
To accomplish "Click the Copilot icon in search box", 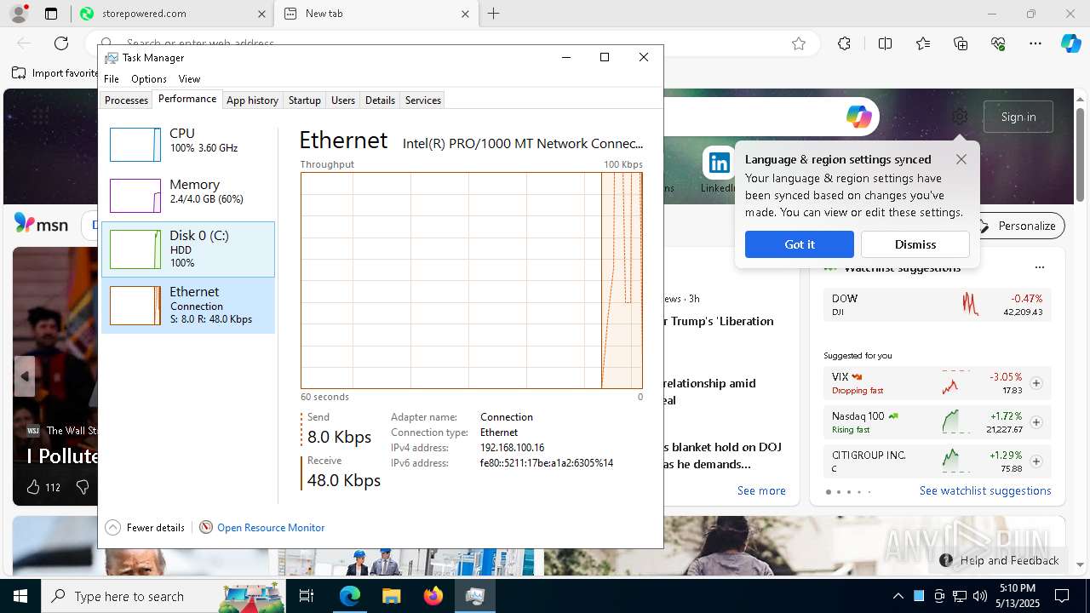I will (858, 117).
